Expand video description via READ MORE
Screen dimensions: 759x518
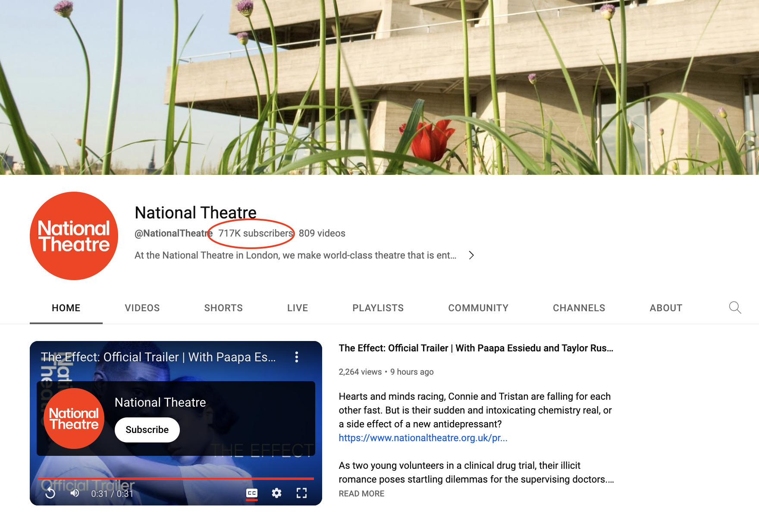pos(361,493)
